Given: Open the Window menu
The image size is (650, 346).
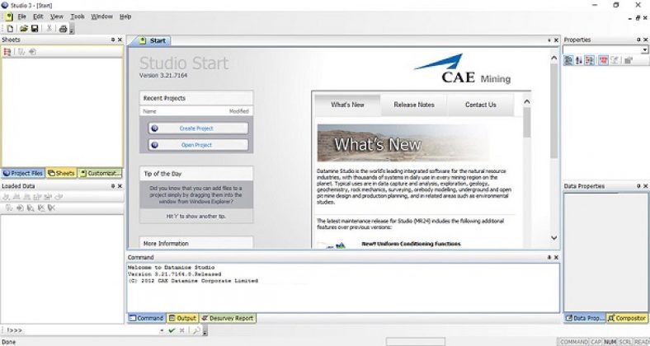Looking at the screenshot, I should (x=101, y=16).
